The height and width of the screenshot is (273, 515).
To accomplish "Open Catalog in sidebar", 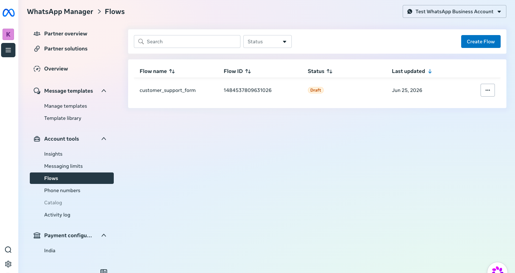I will point(53,203).
